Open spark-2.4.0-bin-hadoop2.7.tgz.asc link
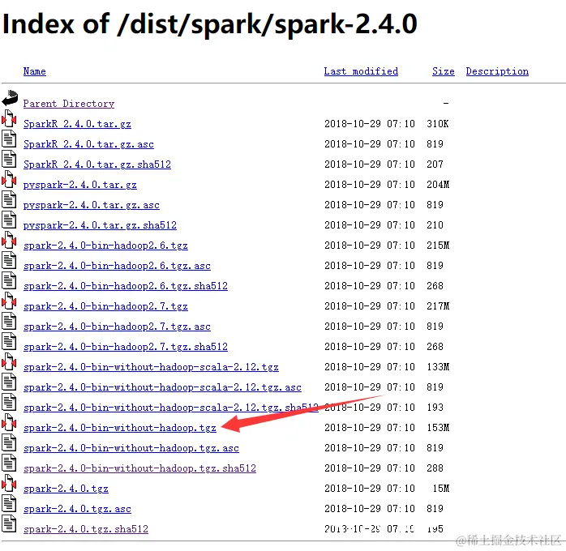This screenshot has height=551, width=566. 117,327
